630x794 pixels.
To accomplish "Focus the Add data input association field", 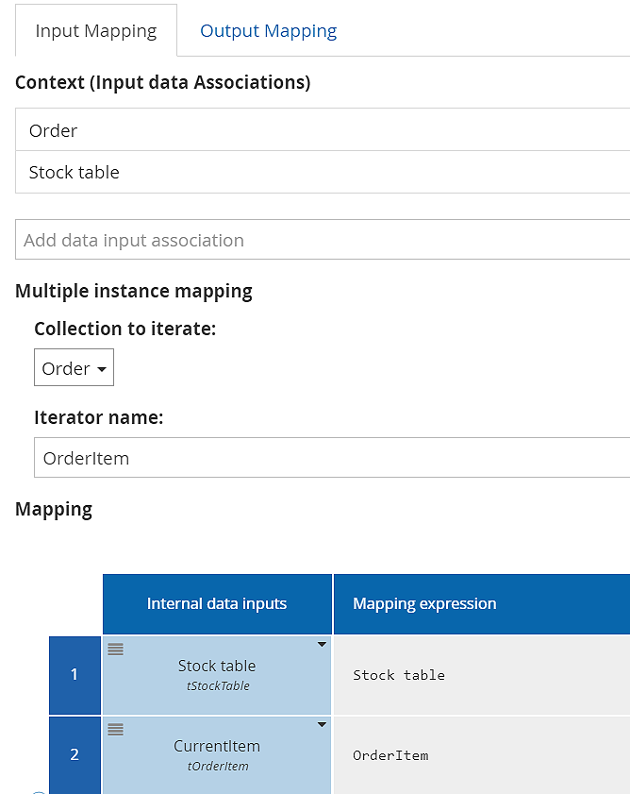I will pyautogui.click(x=321, y=240).
